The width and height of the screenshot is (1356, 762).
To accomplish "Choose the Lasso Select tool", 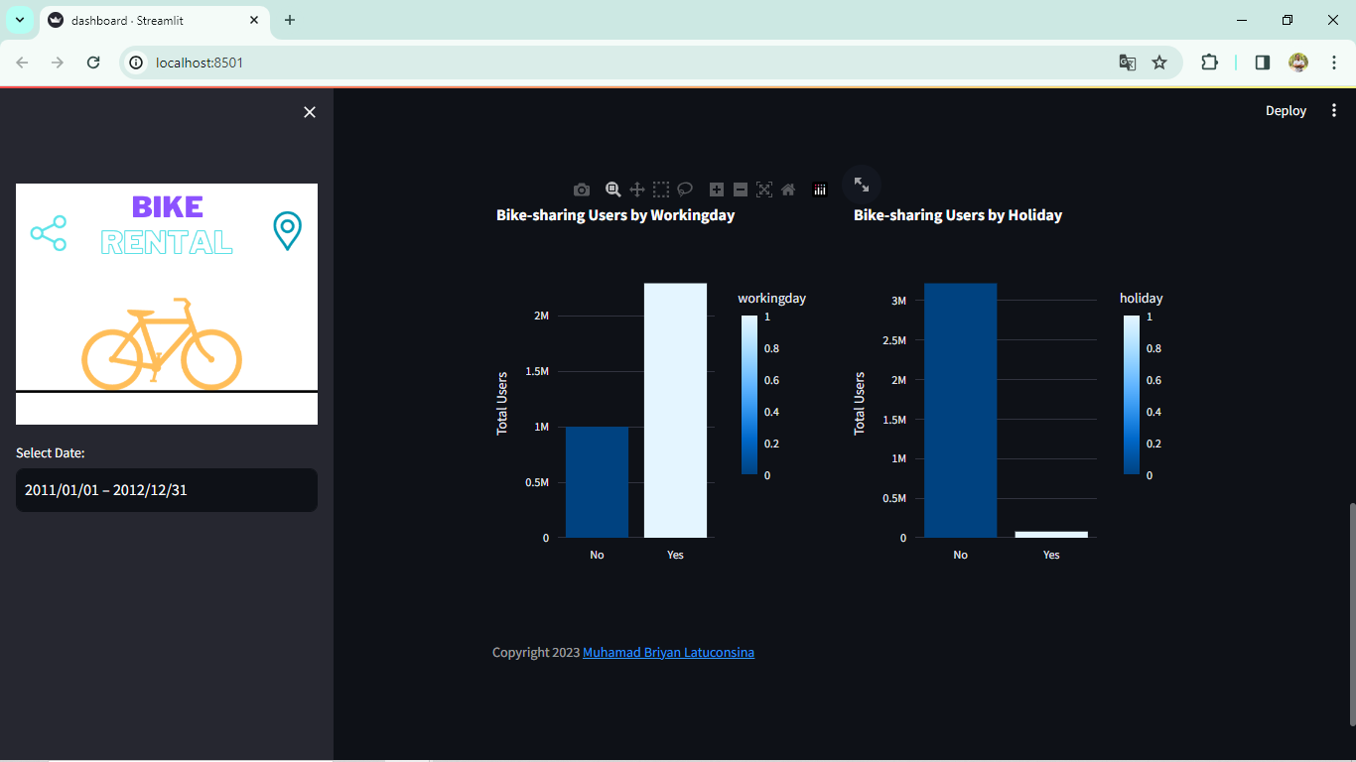I will (685, 190).
